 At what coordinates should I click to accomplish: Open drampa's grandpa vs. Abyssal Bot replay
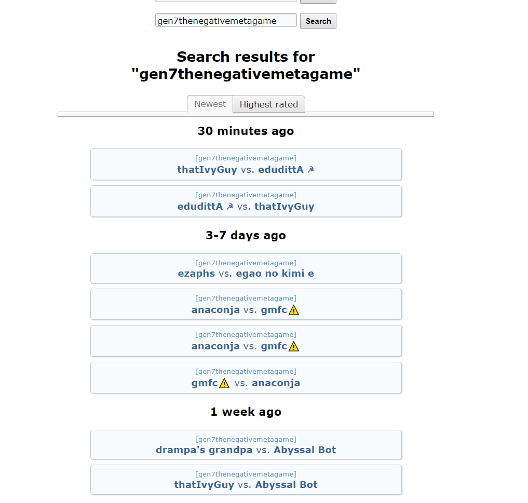click(x=246, y=445)
